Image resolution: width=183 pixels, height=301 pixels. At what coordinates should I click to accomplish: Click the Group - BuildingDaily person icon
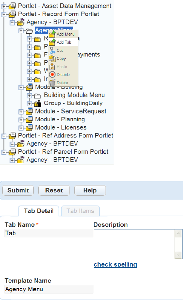click(37, 103)
